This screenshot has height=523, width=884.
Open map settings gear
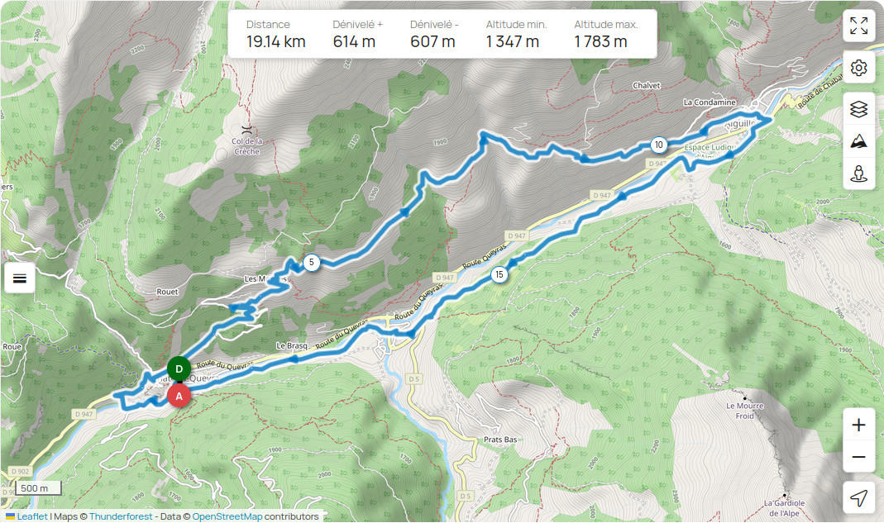coord(858,69)
